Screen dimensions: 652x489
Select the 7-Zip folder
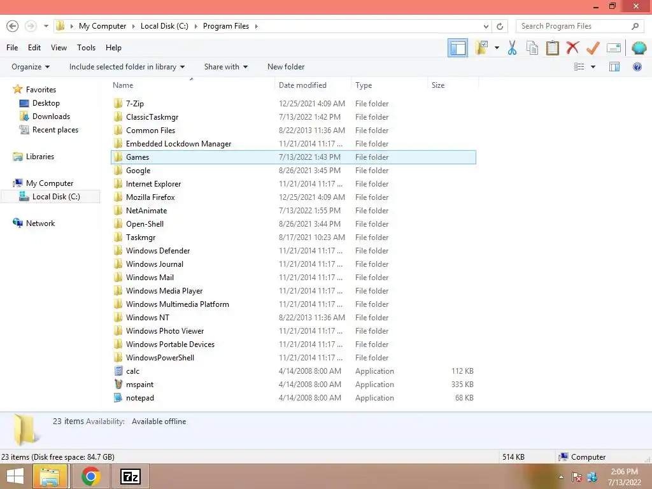(294, 104)
